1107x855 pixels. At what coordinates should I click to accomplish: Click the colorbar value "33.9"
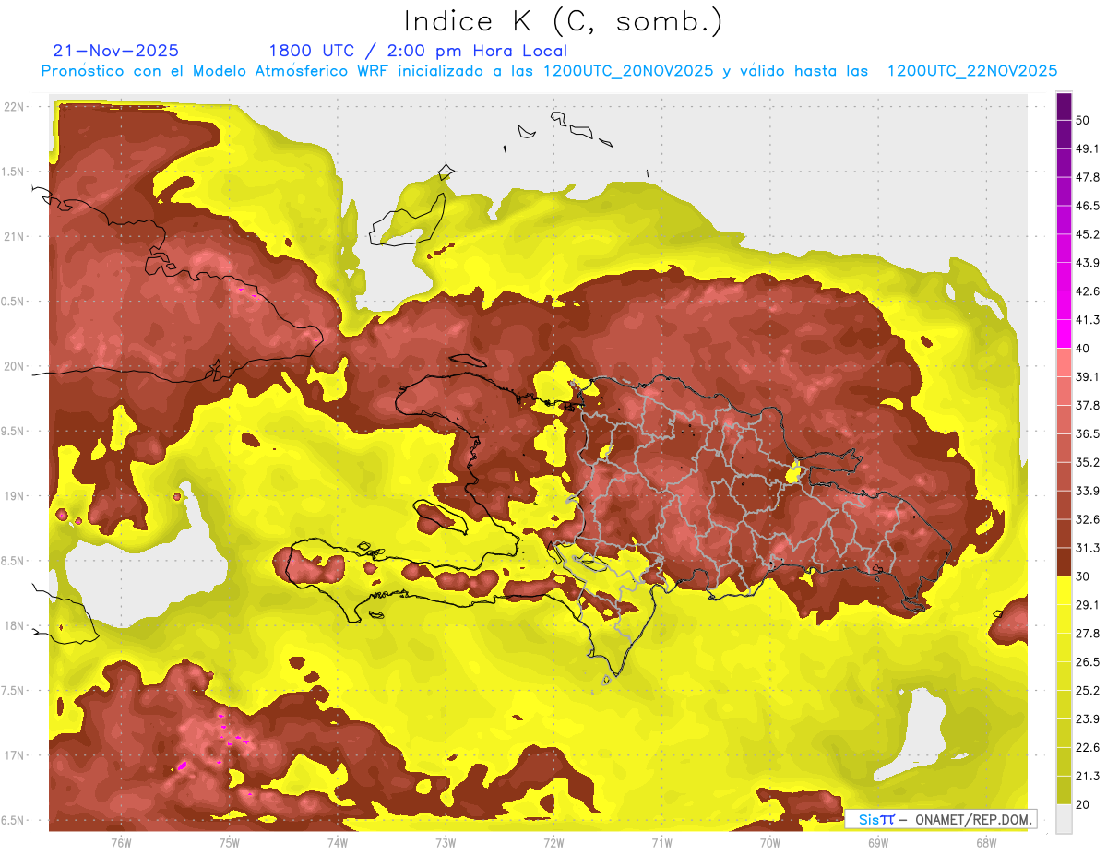coord(1088,491)
